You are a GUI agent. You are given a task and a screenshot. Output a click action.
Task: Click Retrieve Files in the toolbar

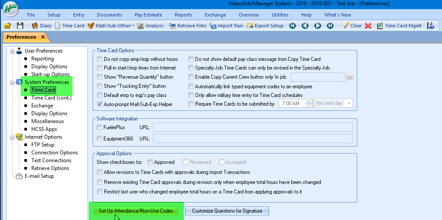tap(188, 26)
